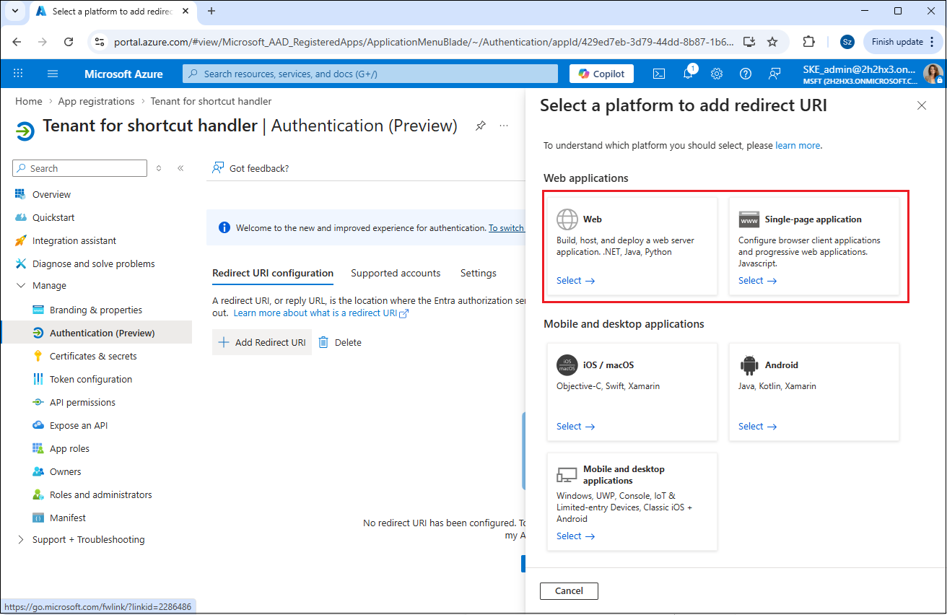Collapse the left navigation menu
The height and width of the screenshot is (615, 947).
click(x=180, y=168)
